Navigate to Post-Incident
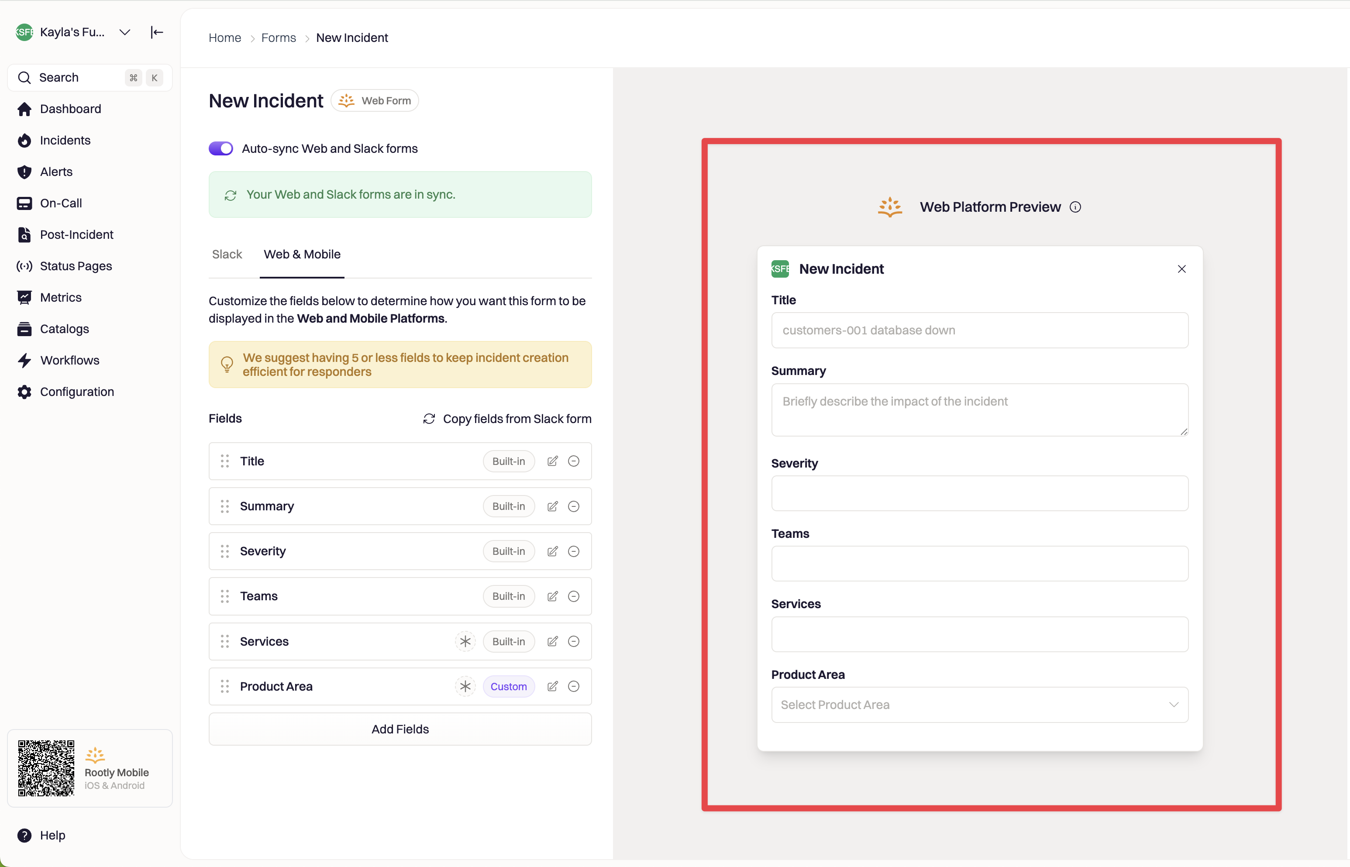The width and height of the screenshot is (1350, 867). coord(76,235)
